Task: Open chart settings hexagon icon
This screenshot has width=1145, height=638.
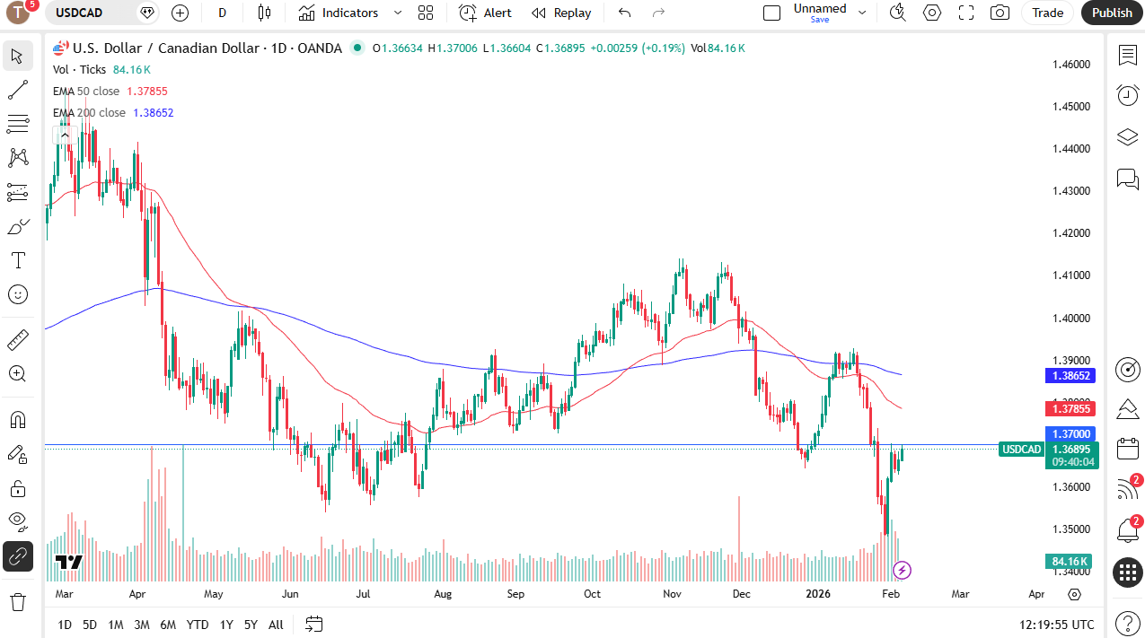Action: [x=932, y=13]
